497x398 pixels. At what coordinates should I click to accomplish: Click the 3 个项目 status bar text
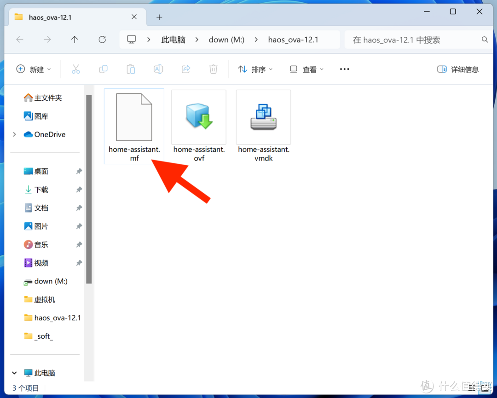pos(25,388)
